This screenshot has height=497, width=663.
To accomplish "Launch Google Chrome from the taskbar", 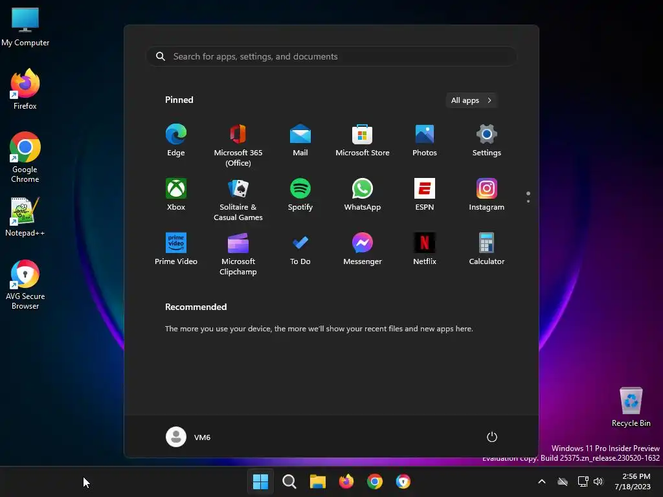I will (x=375, y=481).
